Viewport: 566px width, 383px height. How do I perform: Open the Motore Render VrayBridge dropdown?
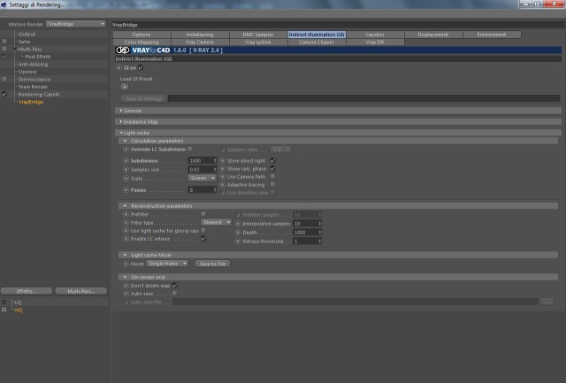(76, 24)
